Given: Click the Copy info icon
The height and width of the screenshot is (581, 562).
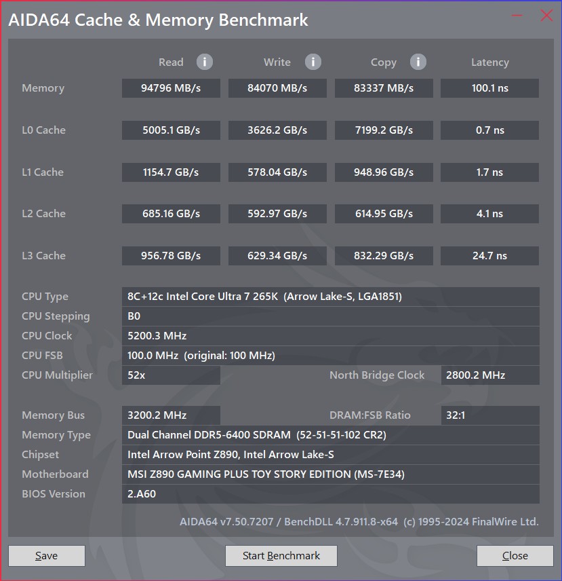Looking at the screenshot, I should coord(418,62).
